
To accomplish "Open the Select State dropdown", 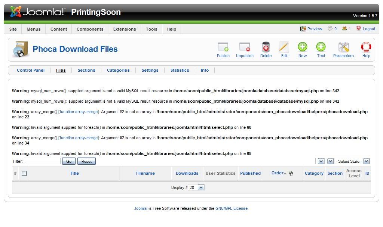I will pos(352,161).
